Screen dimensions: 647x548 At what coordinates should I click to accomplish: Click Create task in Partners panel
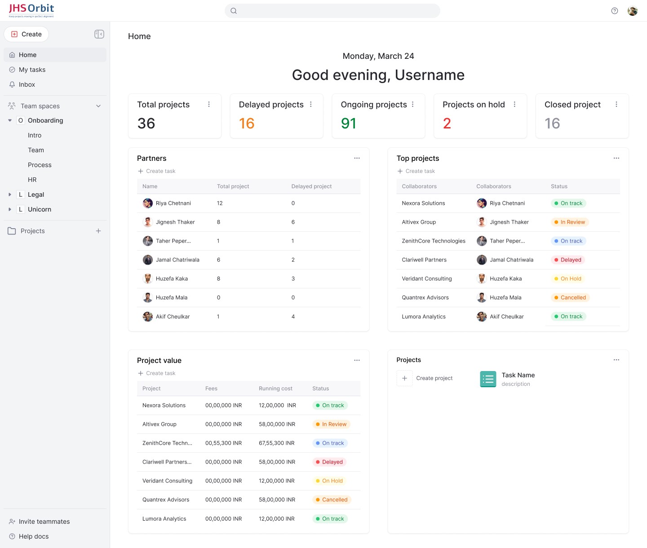tap(157, 171)
